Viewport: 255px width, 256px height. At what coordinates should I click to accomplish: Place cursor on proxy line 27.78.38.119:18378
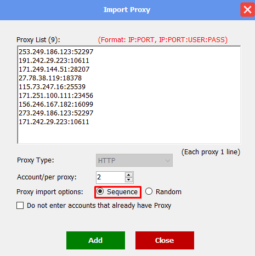click(x=50, y=78)
